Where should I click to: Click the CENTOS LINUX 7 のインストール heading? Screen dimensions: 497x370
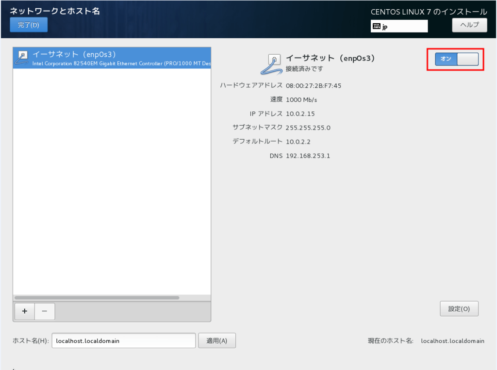coord(429,12)
